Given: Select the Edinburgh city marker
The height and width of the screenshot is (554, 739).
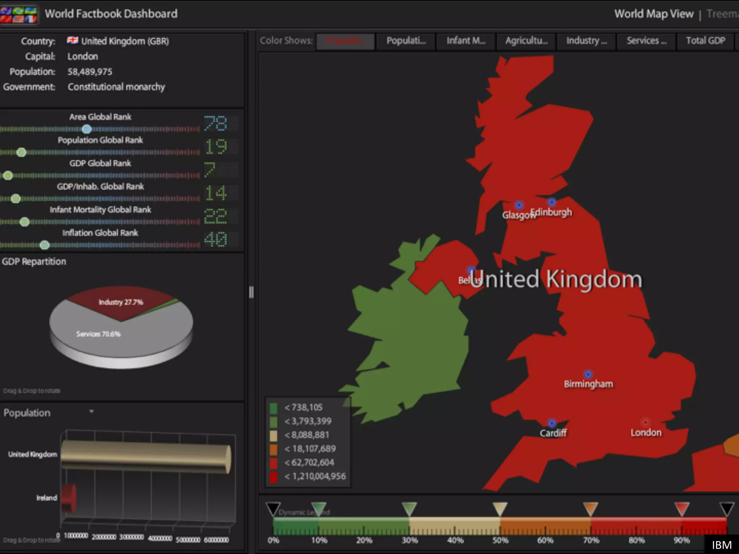Looking at the screenshot, I should coord(551,202).
